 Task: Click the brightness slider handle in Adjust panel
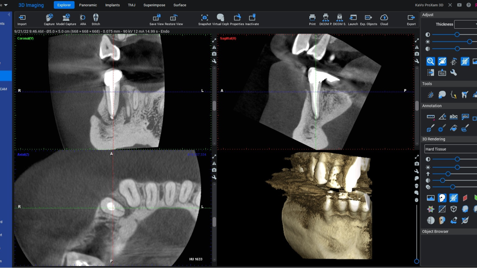470,42
